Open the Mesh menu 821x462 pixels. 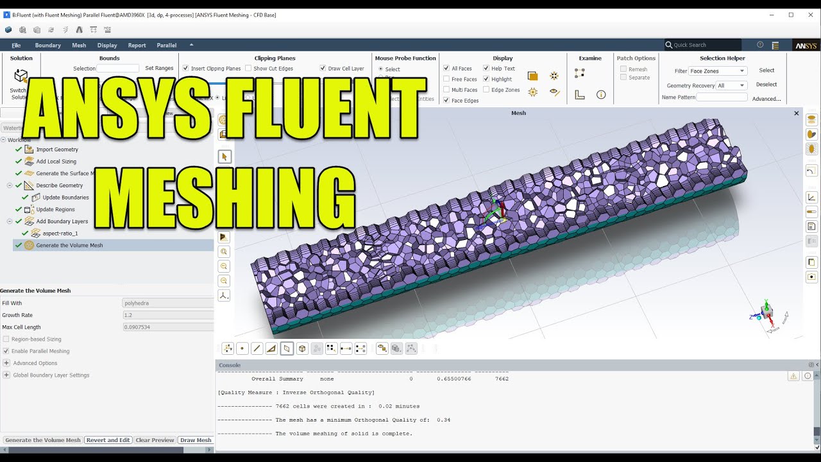click(79, 46)
